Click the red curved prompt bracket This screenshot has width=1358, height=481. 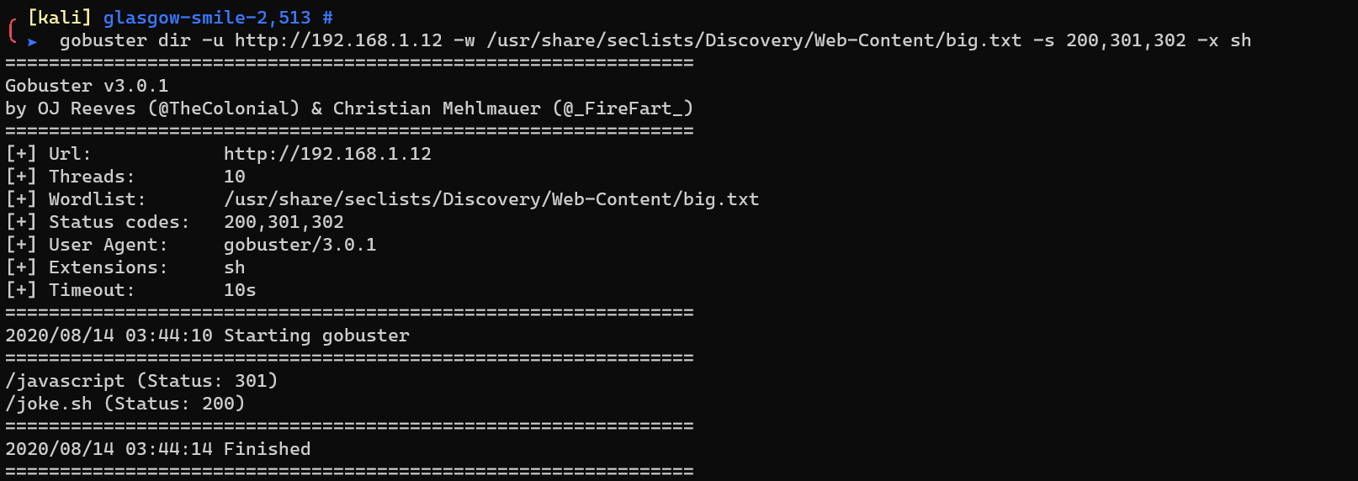12,30
